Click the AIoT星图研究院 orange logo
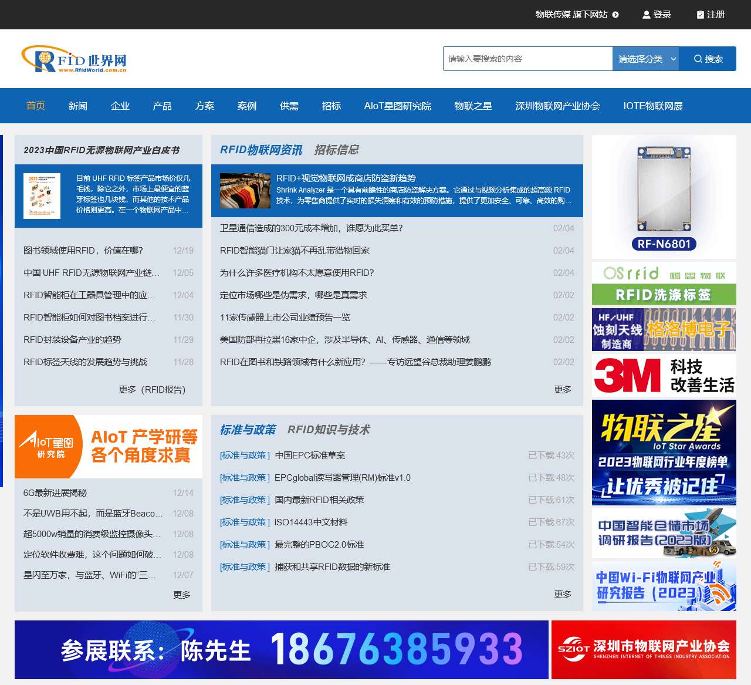The width and height of the screenshot is (751, 685). 44,445
